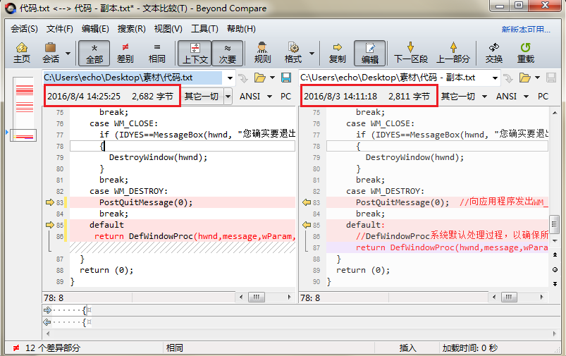Edit the right file path 代码 - 副本.txt field
Screen dimensions: 566x356
click(394, 78)
